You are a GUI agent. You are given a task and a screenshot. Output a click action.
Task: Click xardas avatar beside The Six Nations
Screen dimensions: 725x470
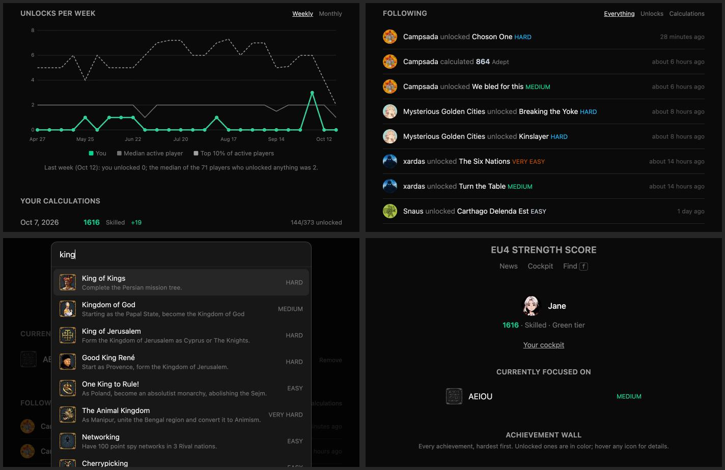click(390, 161)
